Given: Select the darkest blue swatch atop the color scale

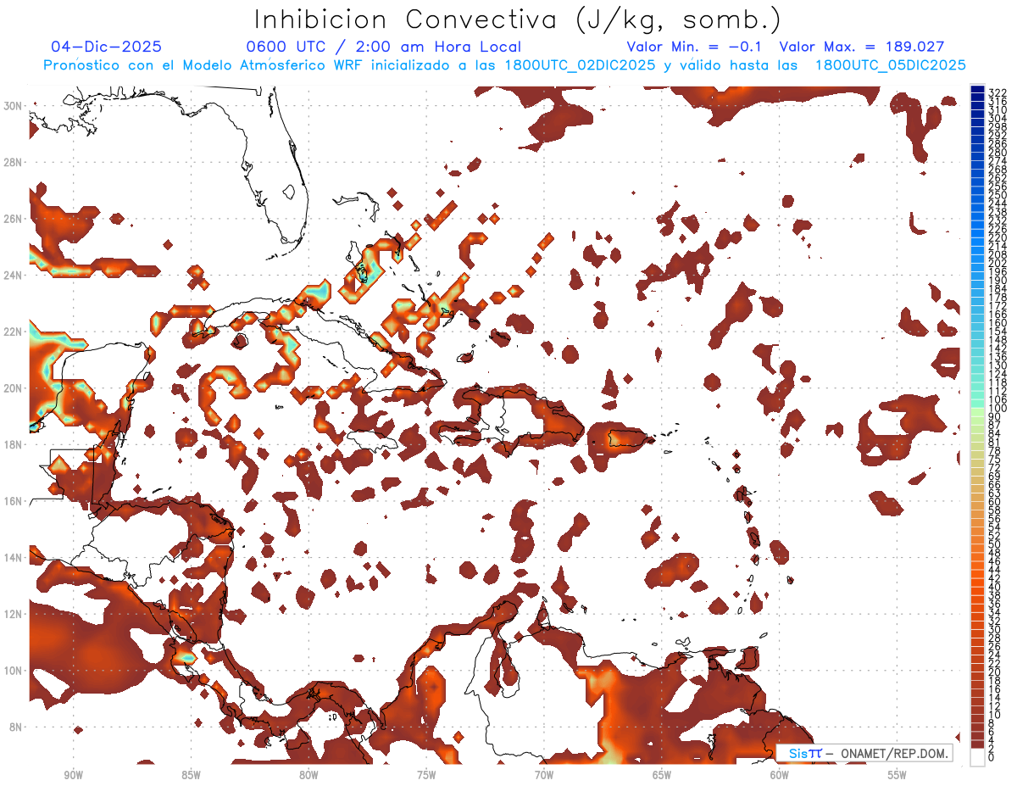Looking at the screenshot, I should [977, 90].
